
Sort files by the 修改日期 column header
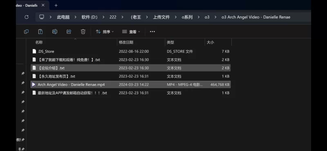click(126, 42)
